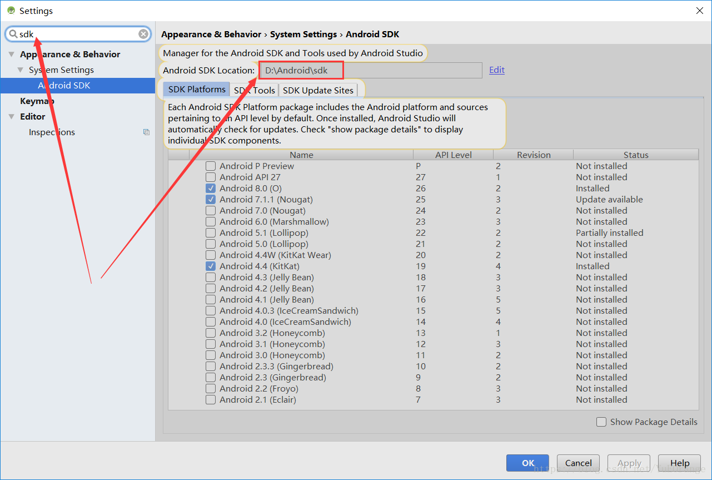Enable Show Package Details
Viewport: 712px width, 480px height.
pos(601,422)
